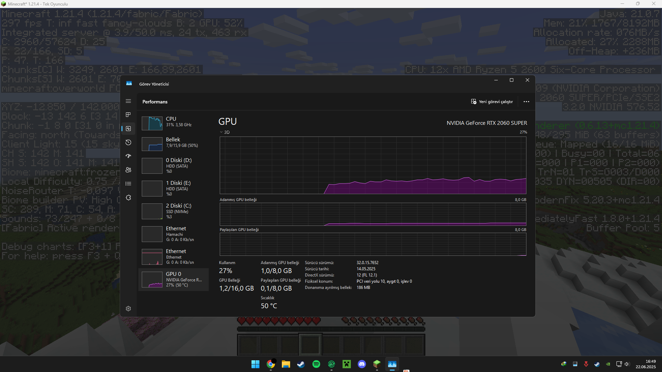
Task: Click the driver version value 32.0.15.7652
Action: (x=367, y=263)
